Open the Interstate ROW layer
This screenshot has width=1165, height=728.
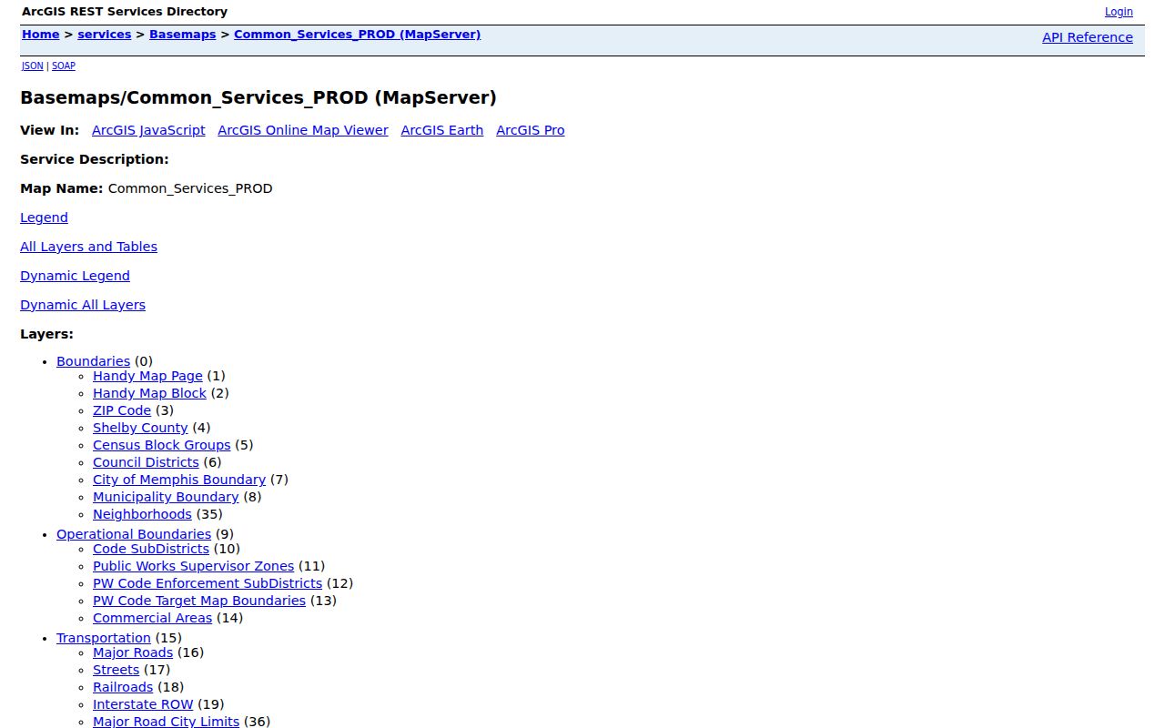[143, 704]
